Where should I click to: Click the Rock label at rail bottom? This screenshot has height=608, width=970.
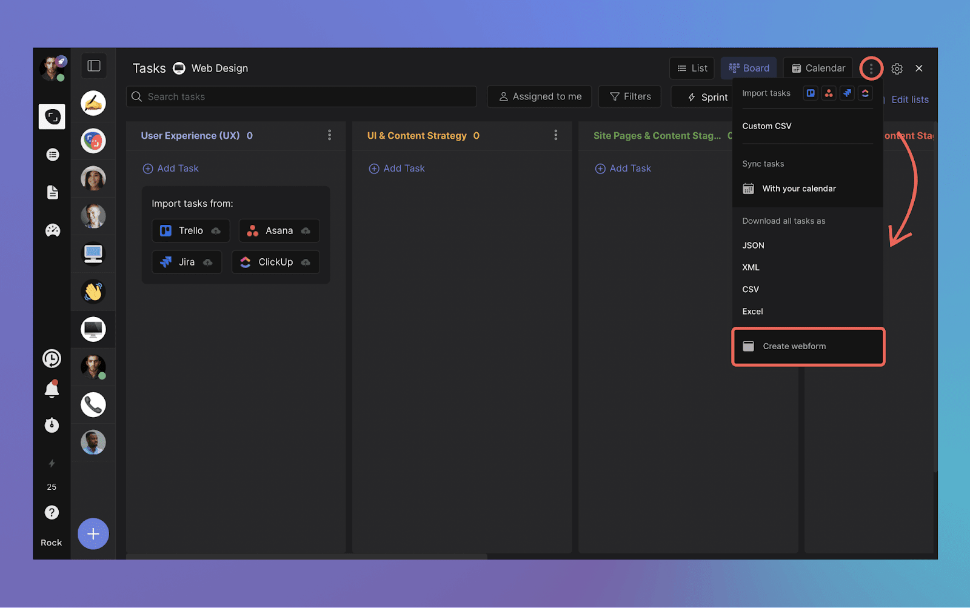pos(52,543)
